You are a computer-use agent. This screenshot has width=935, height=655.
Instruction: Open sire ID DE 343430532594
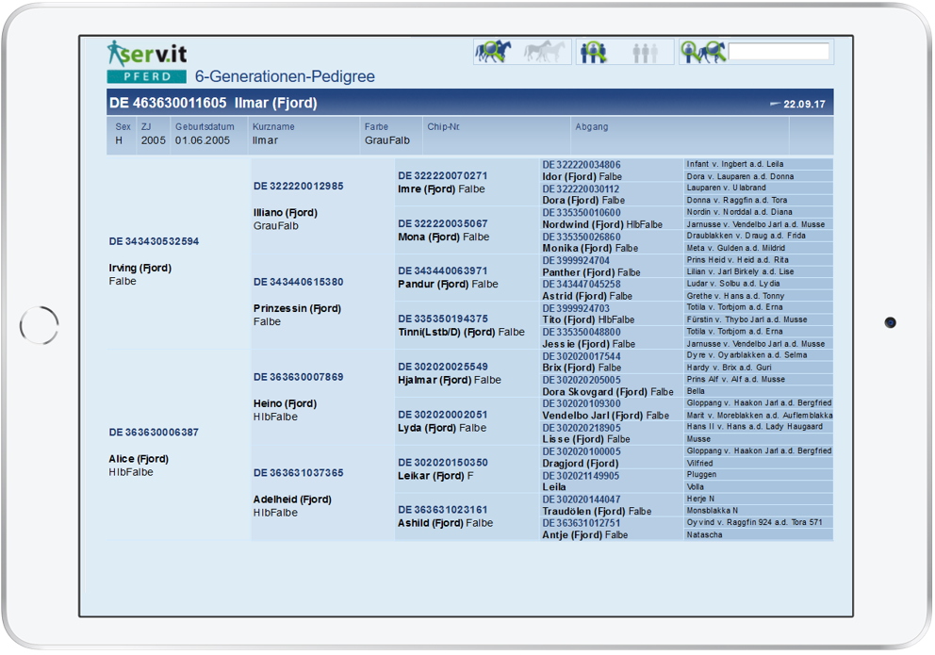click(x=154, y=241)
